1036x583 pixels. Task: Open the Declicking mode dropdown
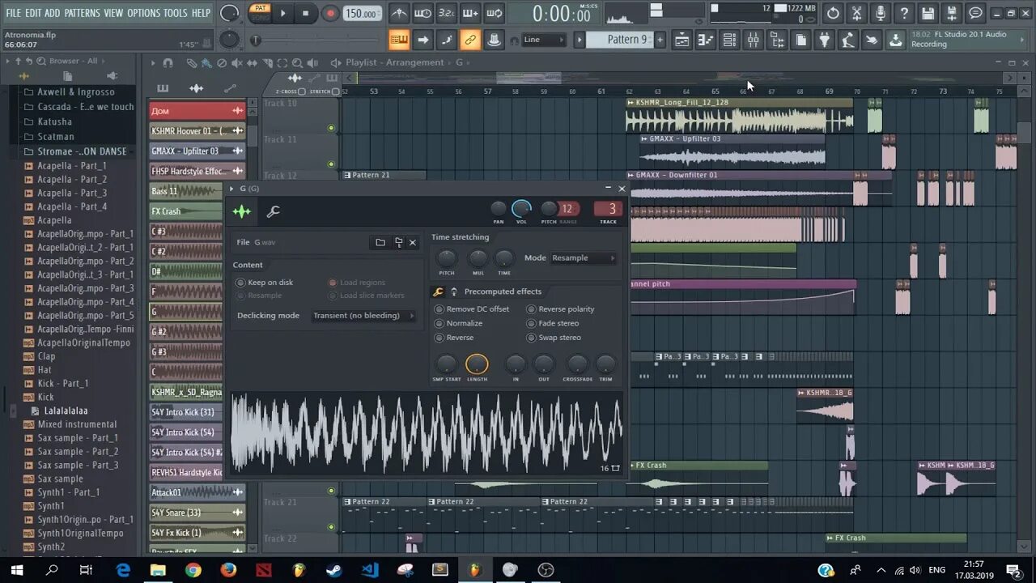pyautogui.click(x=363, y=316)
